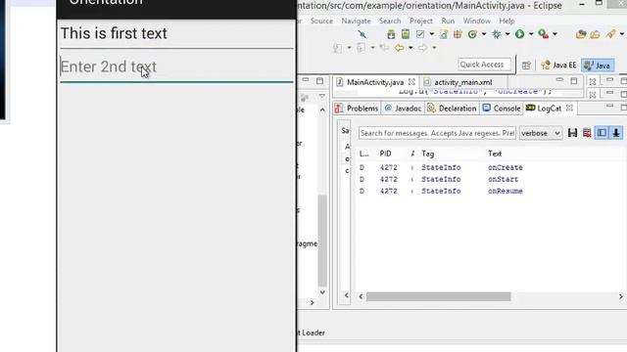This screenshot has width=627, height=352.
Task: Close the LogCat view tab
Action: pyautogui.click(x=569, y=109)
